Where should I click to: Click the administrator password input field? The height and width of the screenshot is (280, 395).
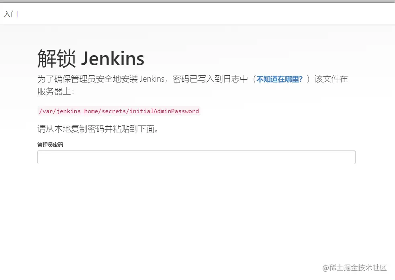(x=196, y=157)
